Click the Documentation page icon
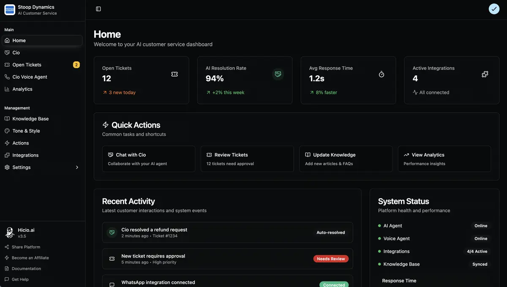This screenshot has height=287, width=507. (x=7, y=268)
